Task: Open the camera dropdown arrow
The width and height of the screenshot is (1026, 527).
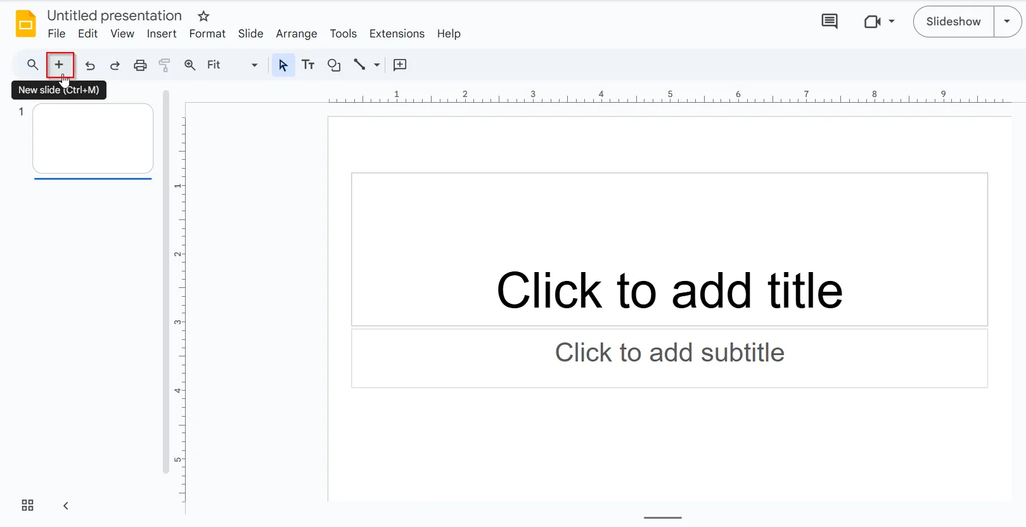Action: click(x=892, y=22)
